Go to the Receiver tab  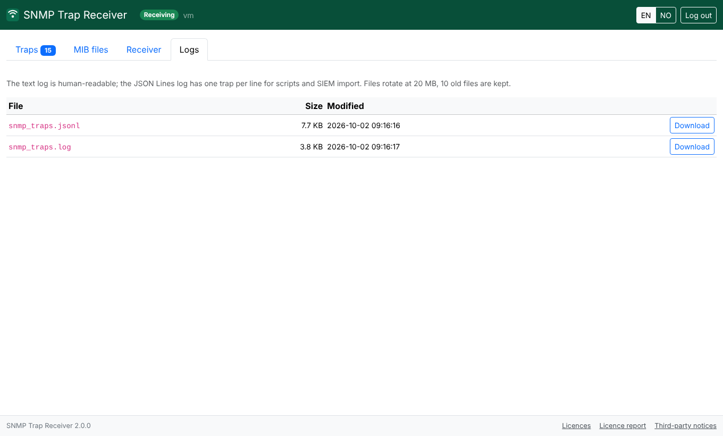click(144, 49)
